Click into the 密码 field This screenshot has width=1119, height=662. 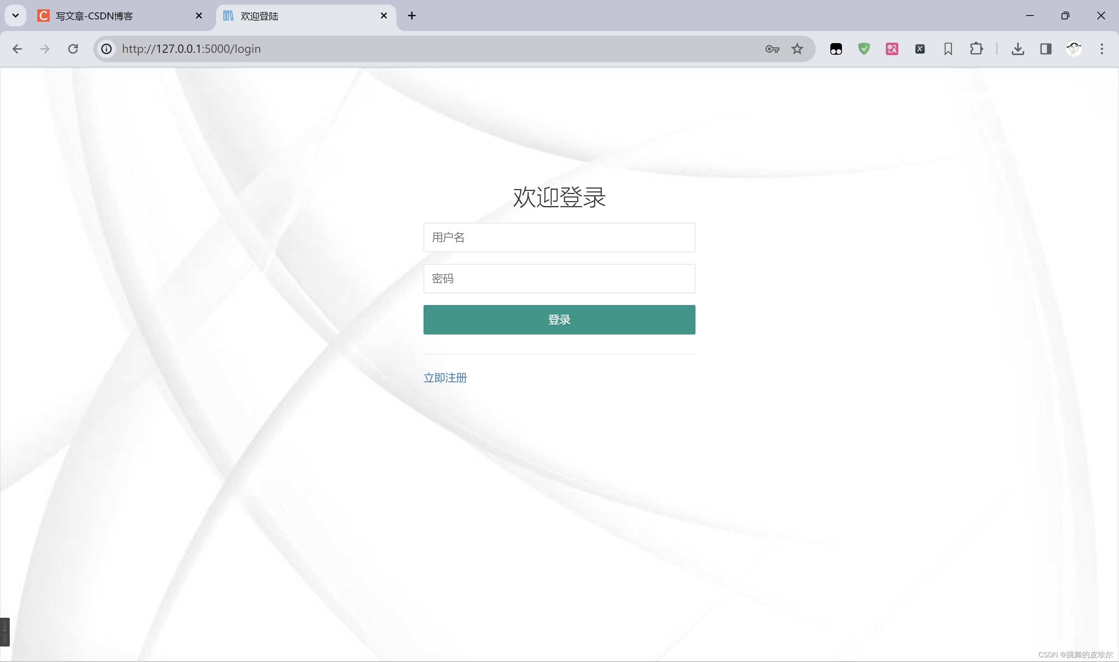click(559, 278)
